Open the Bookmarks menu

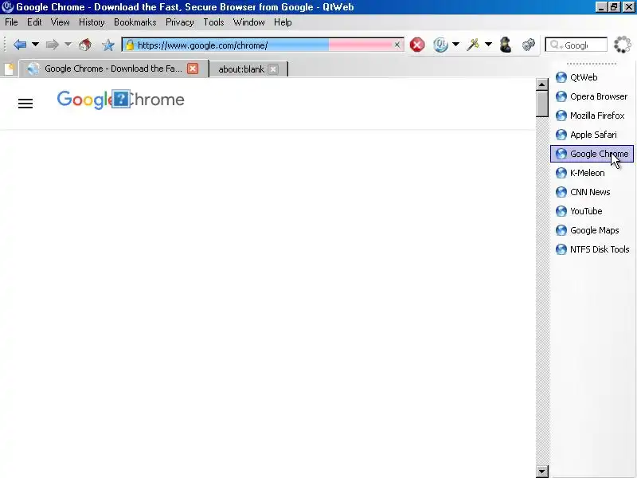coord(135,22)
